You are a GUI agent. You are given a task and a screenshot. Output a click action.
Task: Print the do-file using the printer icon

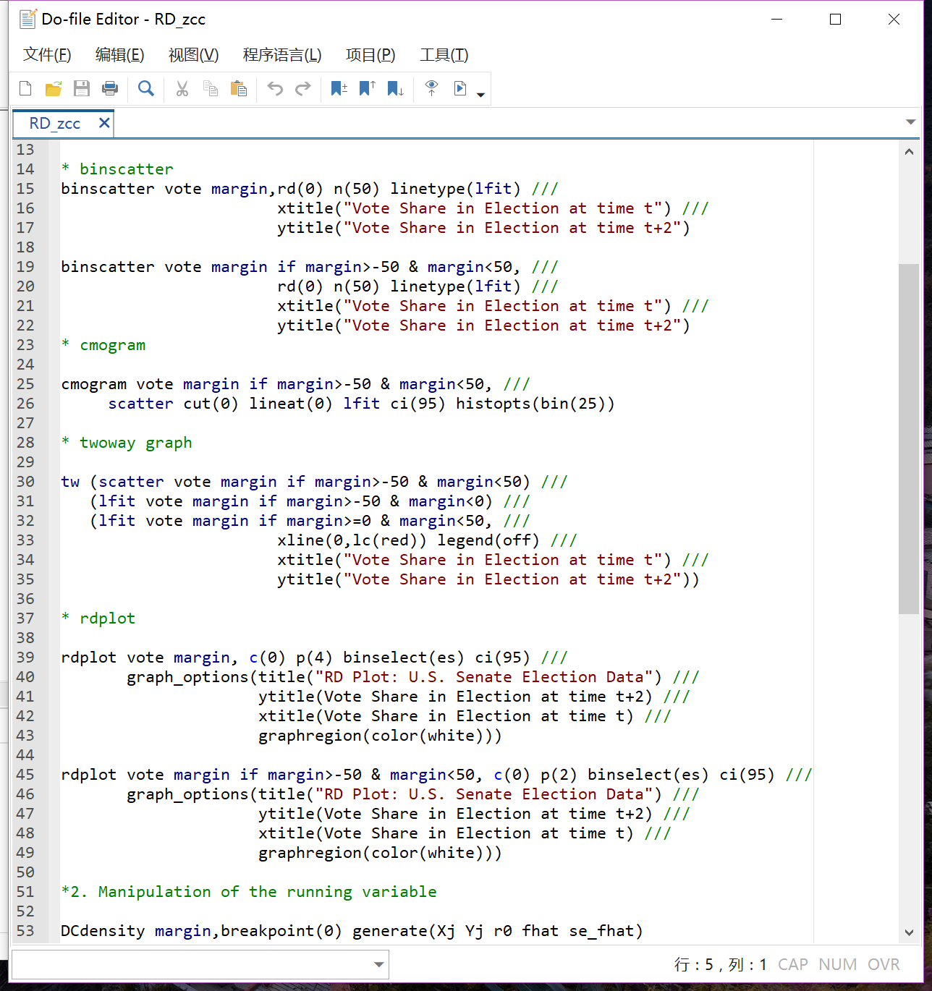pyautogui.click(x=110, y=88)
